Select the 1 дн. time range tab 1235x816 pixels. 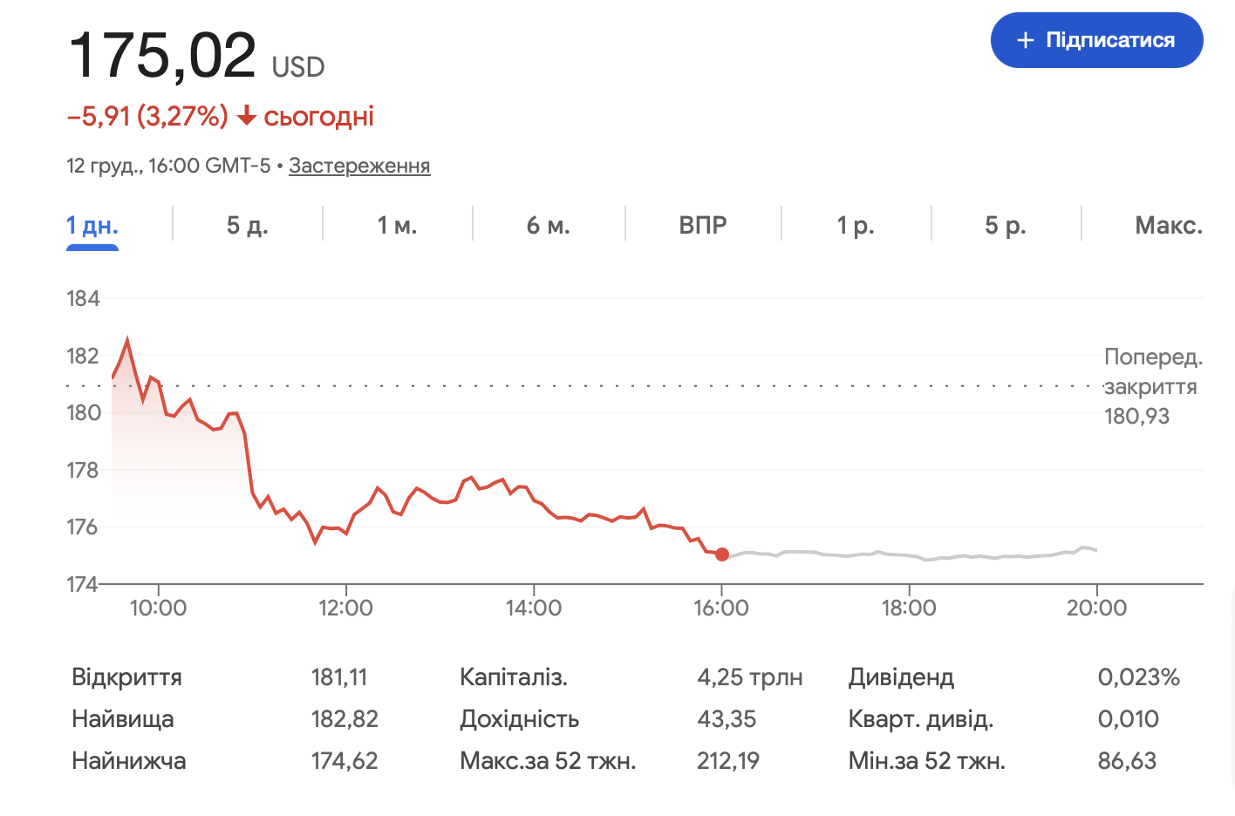92,226
